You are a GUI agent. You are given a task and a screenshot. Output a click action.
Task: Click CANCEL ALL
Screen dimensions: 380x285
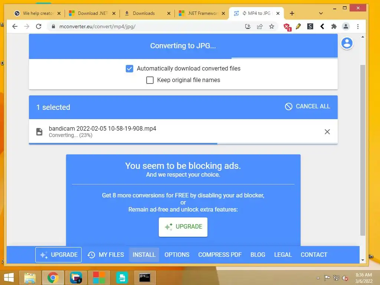click(308, 107)
